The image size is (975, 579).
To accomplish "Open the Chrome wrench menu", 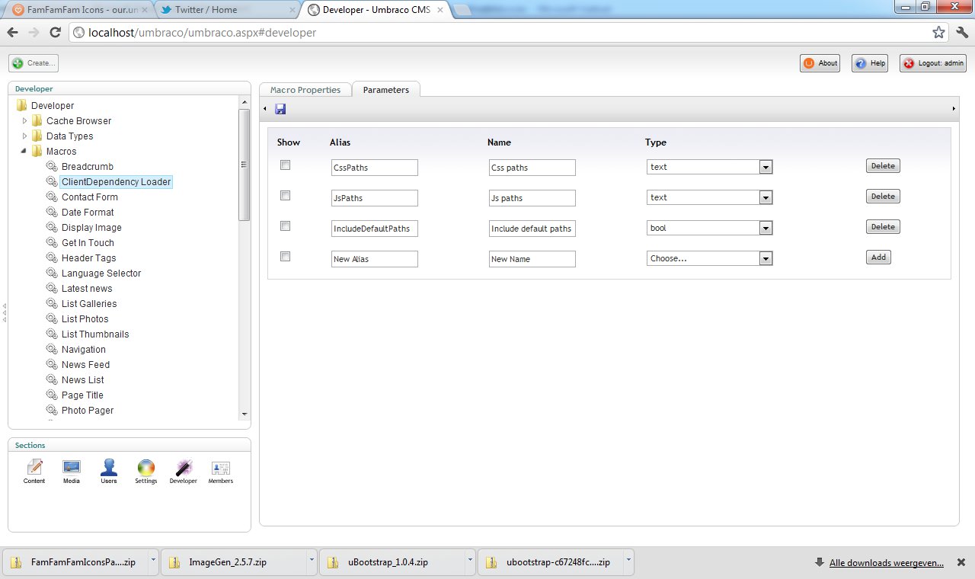I will (x=961, y=33).
